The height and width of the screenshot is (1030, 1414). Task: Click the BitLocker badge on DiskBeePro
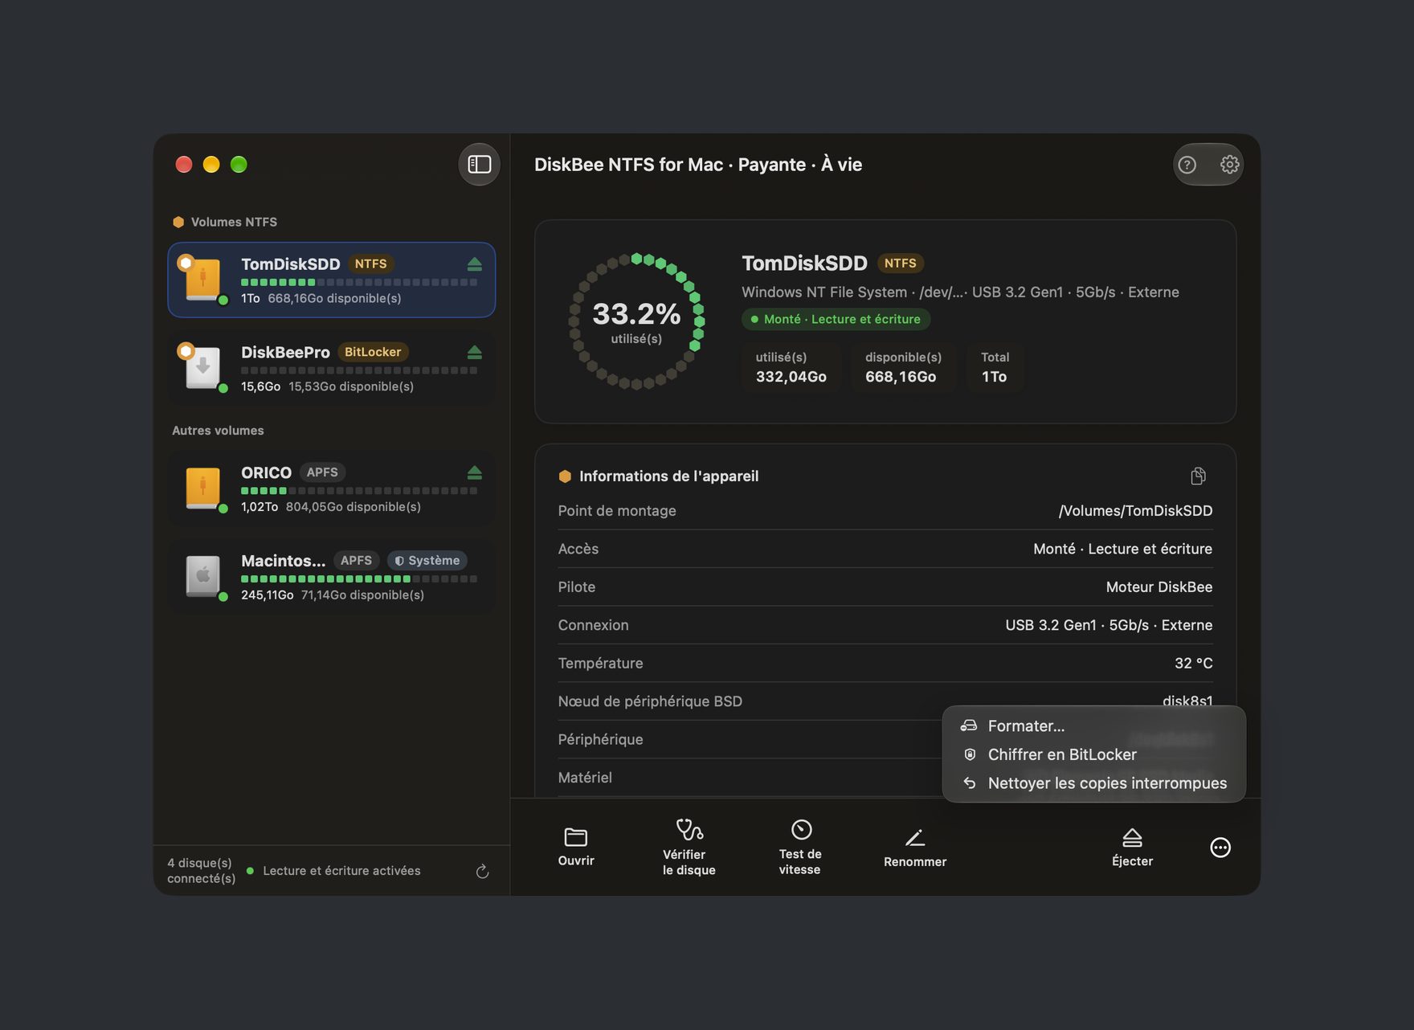[x=373, y=352]
